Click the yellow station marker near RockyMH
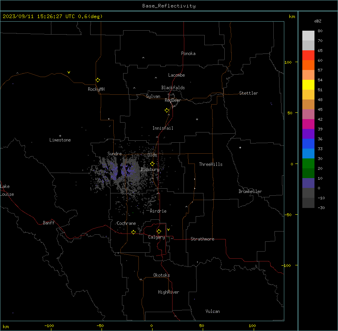Screen dimensions: 338x331 pyautogui.click(x=98, y=80)
